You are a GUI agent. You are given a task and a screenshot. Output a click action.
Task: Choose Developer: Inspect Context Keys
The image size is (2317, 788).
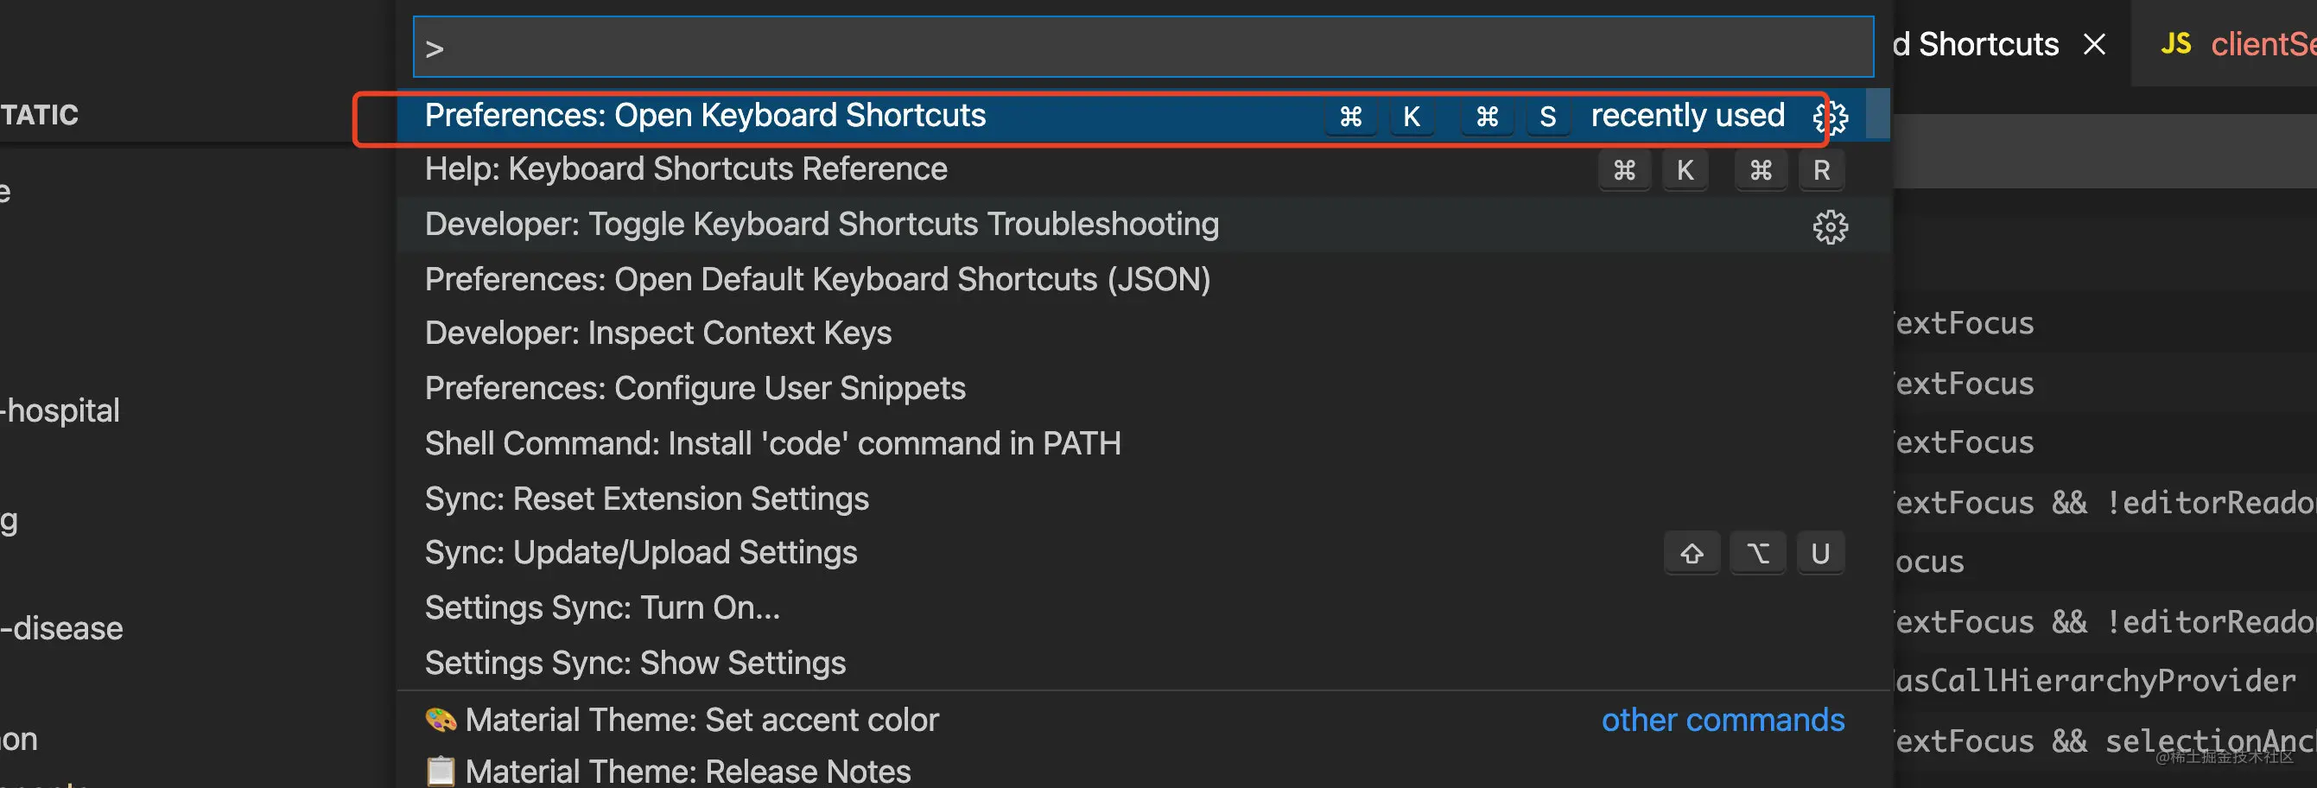657,334
